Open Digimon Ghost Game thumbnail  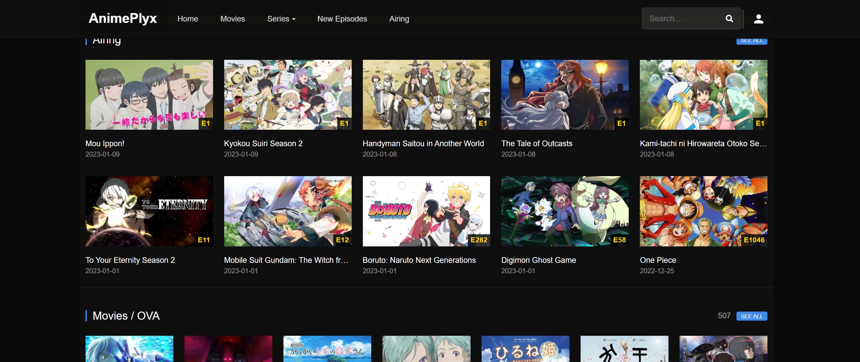click(565, 211)
